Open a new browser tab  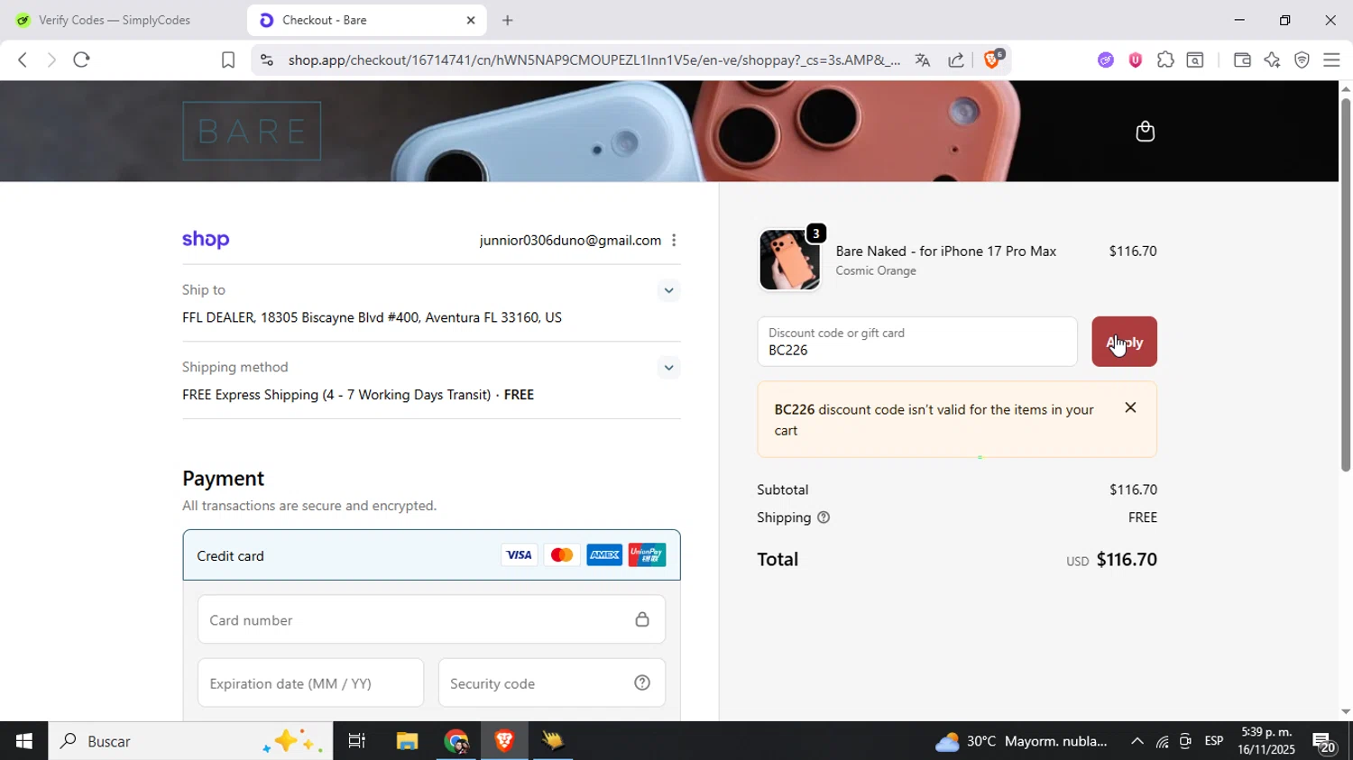click(508, 20)
